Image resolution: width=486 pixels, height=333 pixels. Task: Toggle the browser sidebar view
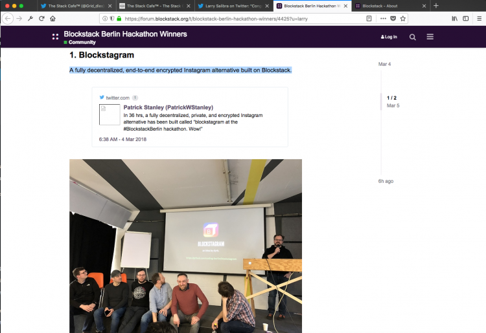(465, 19)
